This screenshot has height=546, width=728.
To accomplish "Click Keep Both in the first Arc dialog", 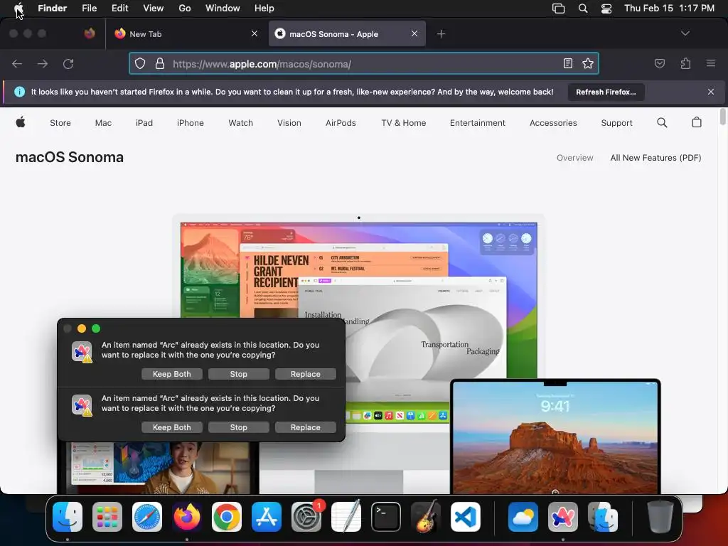I will (172, 374).
